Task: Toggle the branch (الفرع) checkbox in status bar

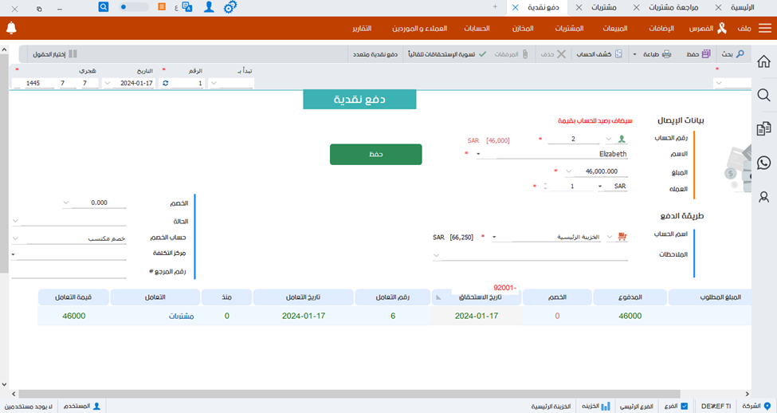Action: 685,406
